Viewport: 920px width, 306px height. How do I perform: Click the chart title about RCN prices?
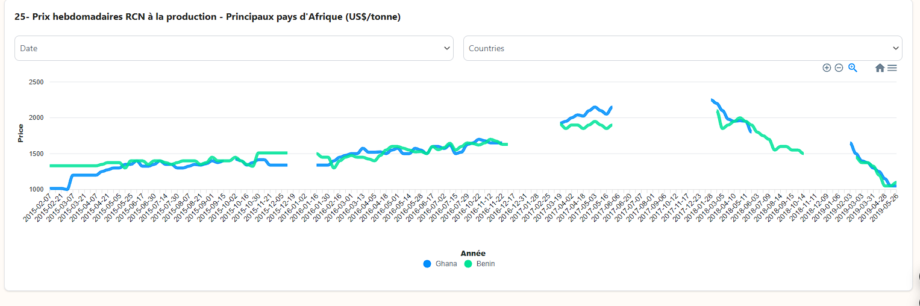(207, 17)
